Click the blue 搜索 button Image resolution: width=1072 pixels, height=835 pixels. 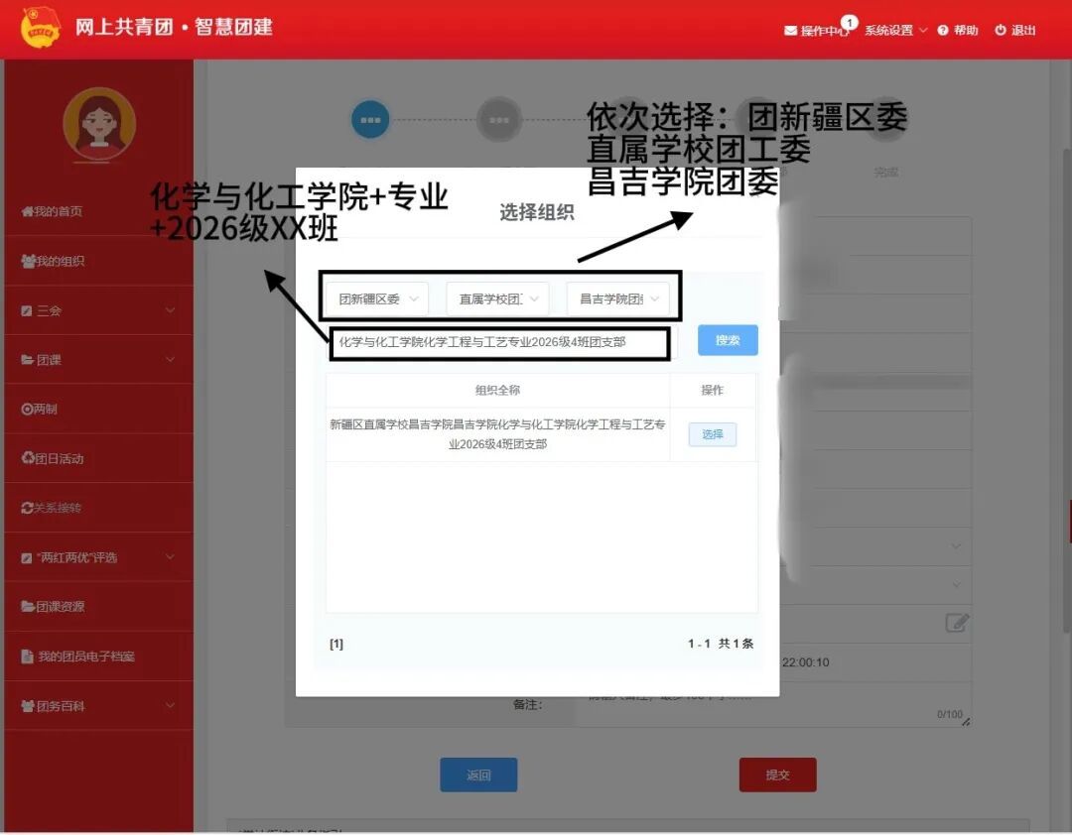(728, 340)
